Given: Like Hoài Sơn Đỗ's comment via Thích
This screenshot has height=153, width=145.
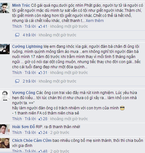Looking at the screenshot, I should pos(17,133).
